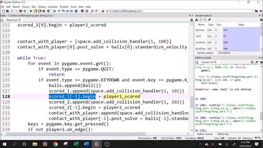The image size is (263, 148).
Task: Open the View menu
Action: (x=81, y=7)
